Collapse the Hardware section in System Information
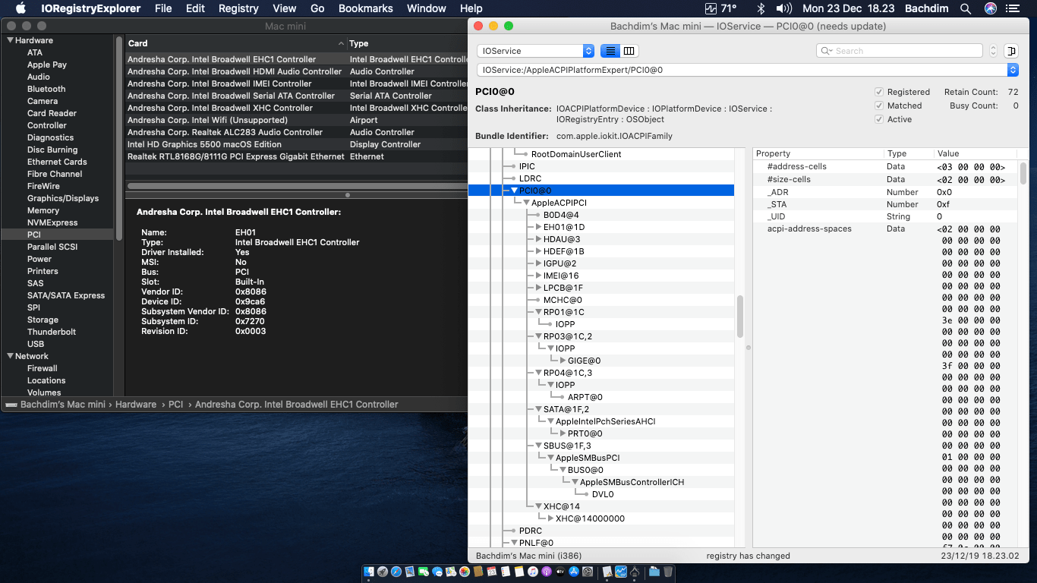The height and width of the screenshot is (583, 1037). click(10, 40)
